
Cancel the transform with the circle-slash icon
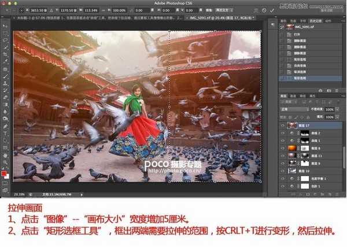click(264, 10)
